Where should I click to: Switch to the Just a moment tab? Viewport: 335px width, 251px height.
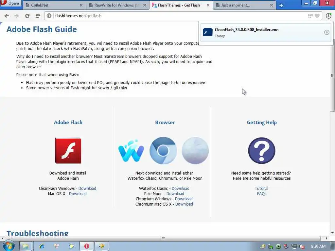point(244,5)
